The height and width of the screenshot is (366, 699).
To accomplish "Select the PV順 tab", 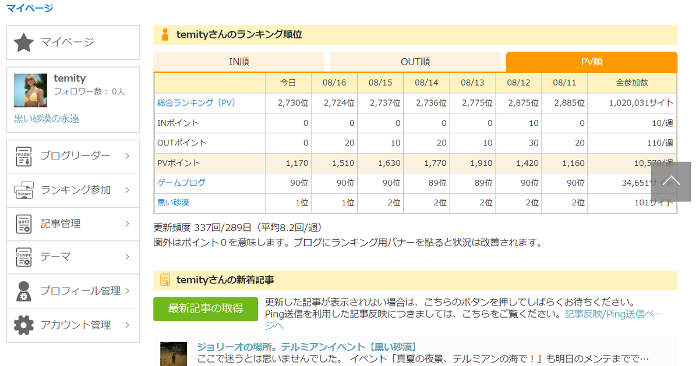I will pyautogui.click(x=592, y=62).
